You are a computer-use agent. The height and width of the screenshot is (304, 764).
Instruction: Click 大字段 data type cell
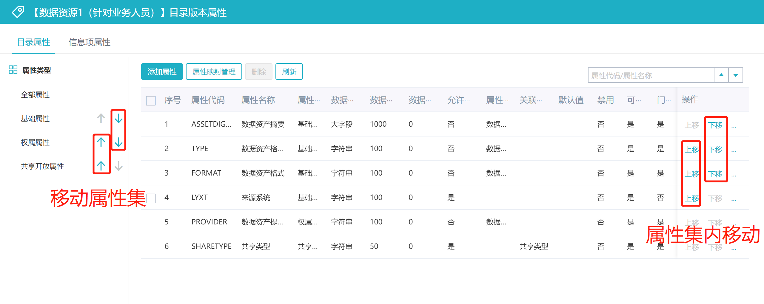(342, 124)
